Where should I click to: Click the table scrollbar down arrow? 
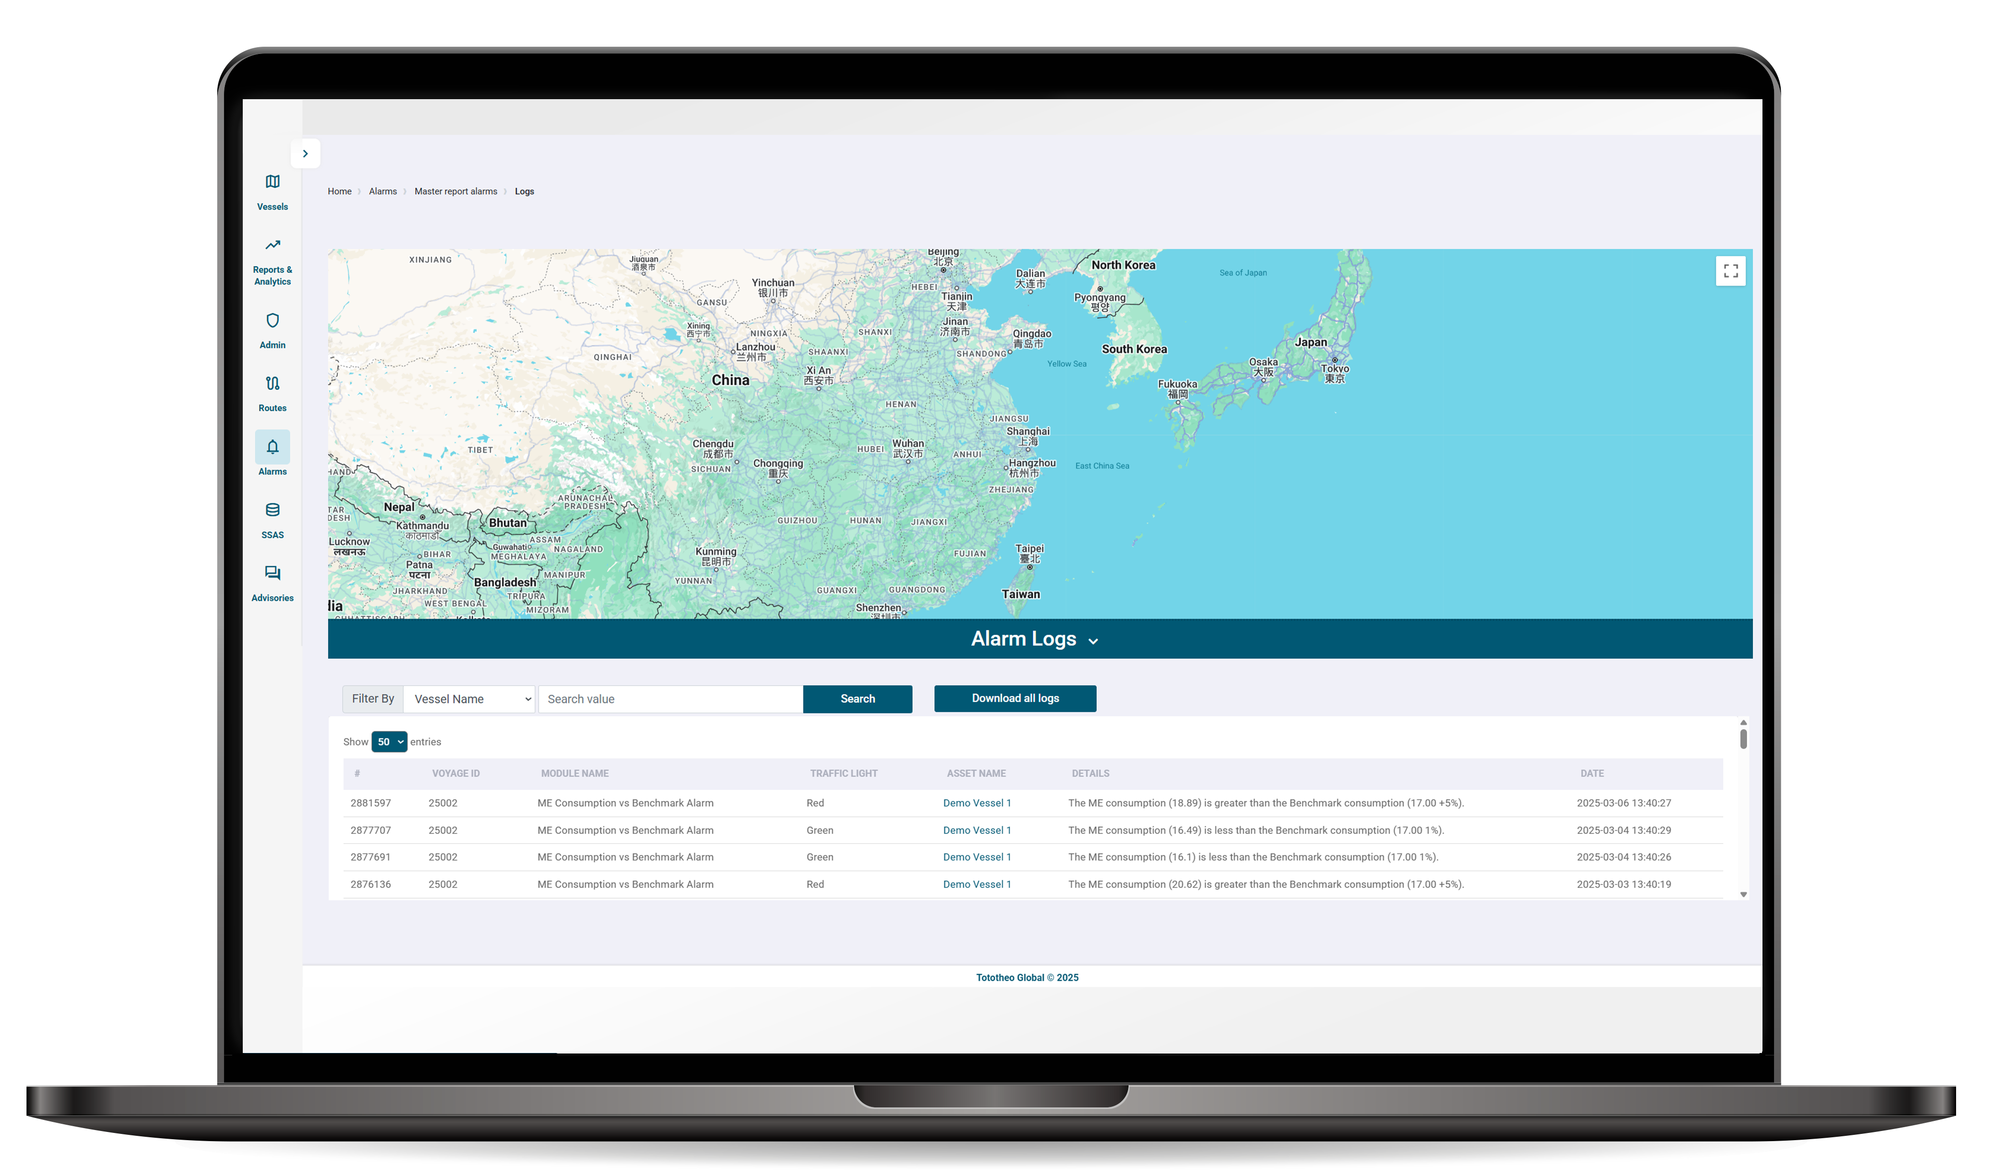1743,895
